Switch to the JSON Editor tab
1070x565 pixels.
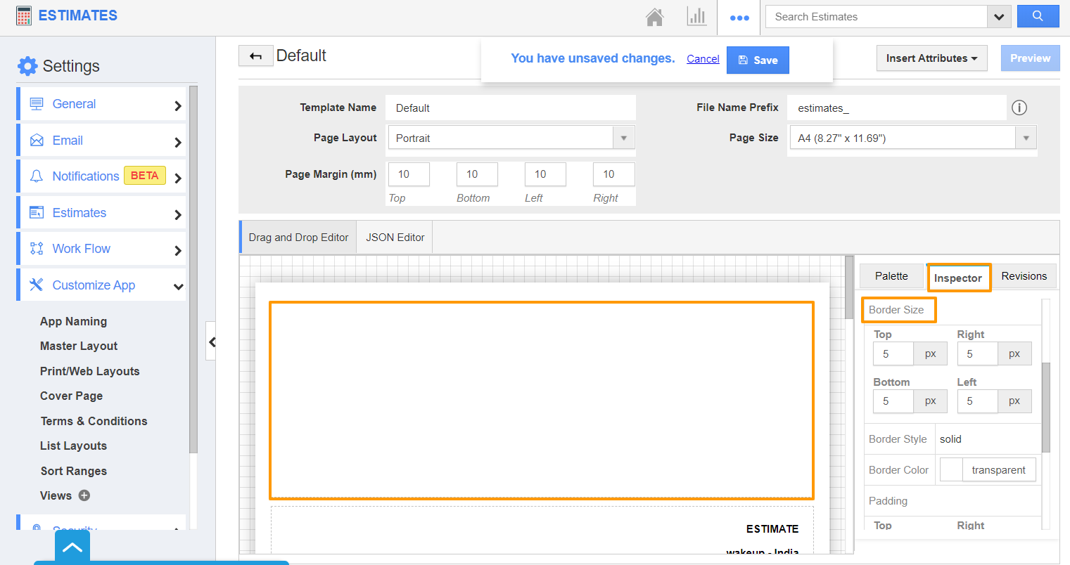tap(395, 238)
